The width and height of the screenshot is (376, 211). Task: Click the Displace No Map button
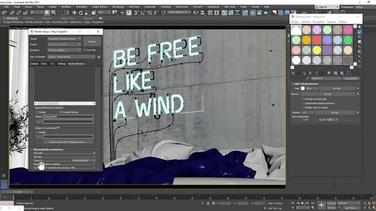click(x=335, y=113)
